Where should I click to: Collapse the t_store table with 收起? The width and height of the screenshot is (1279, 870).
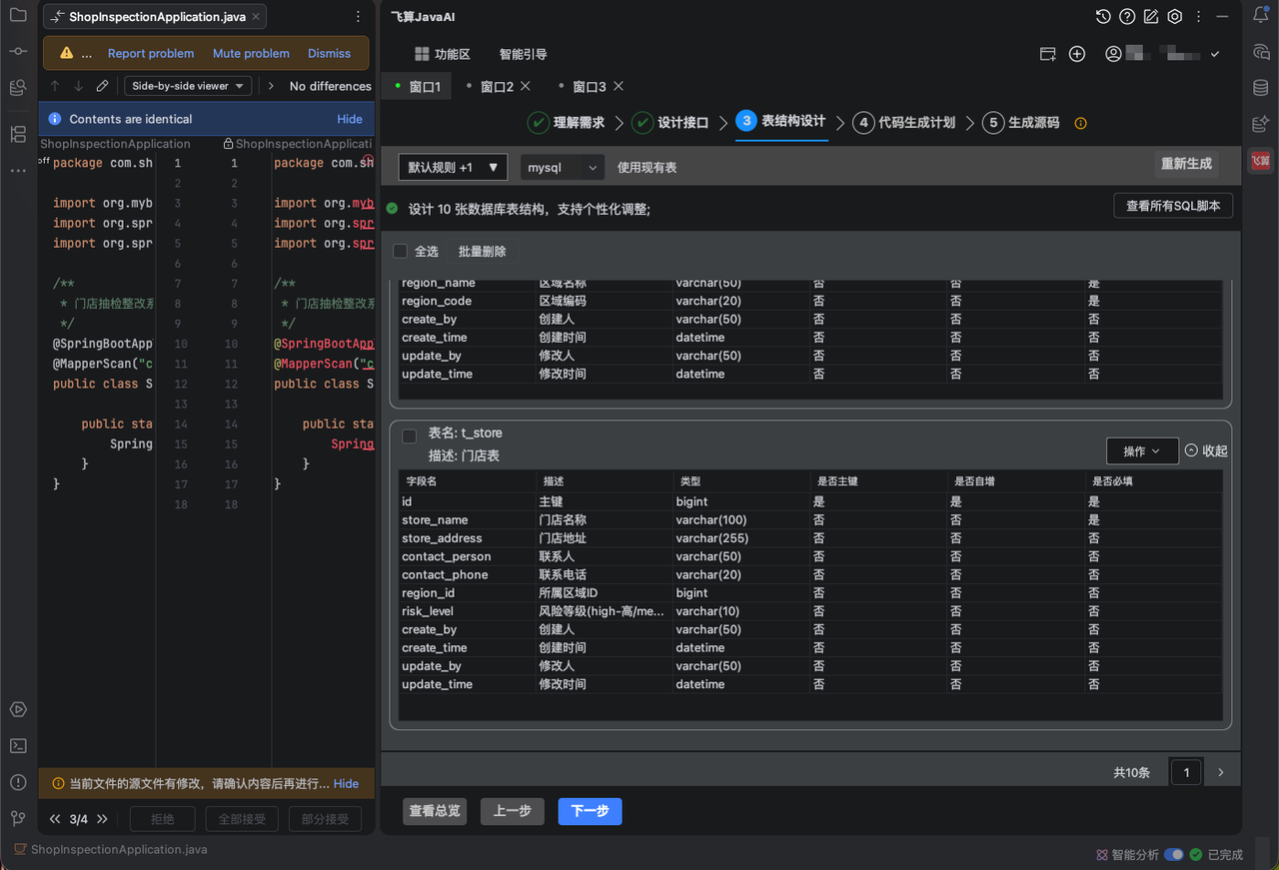tap(1206, 450)
